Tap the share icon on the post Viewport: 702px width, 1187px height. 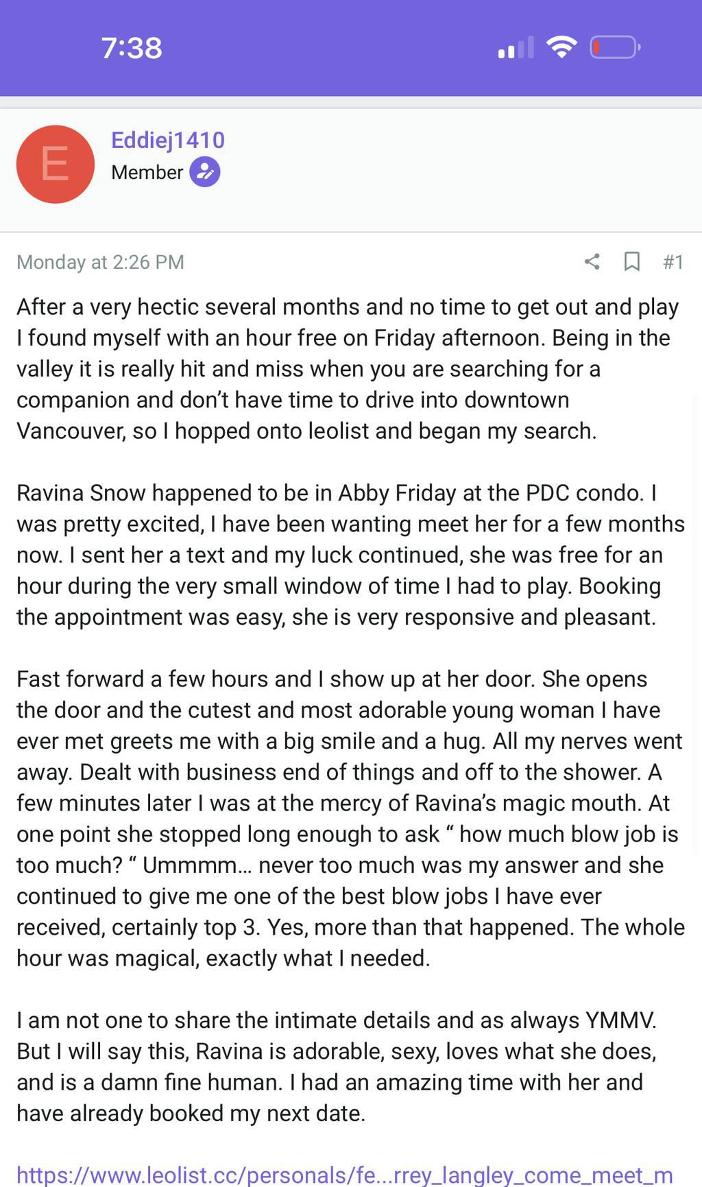click(x=592, y=261)
